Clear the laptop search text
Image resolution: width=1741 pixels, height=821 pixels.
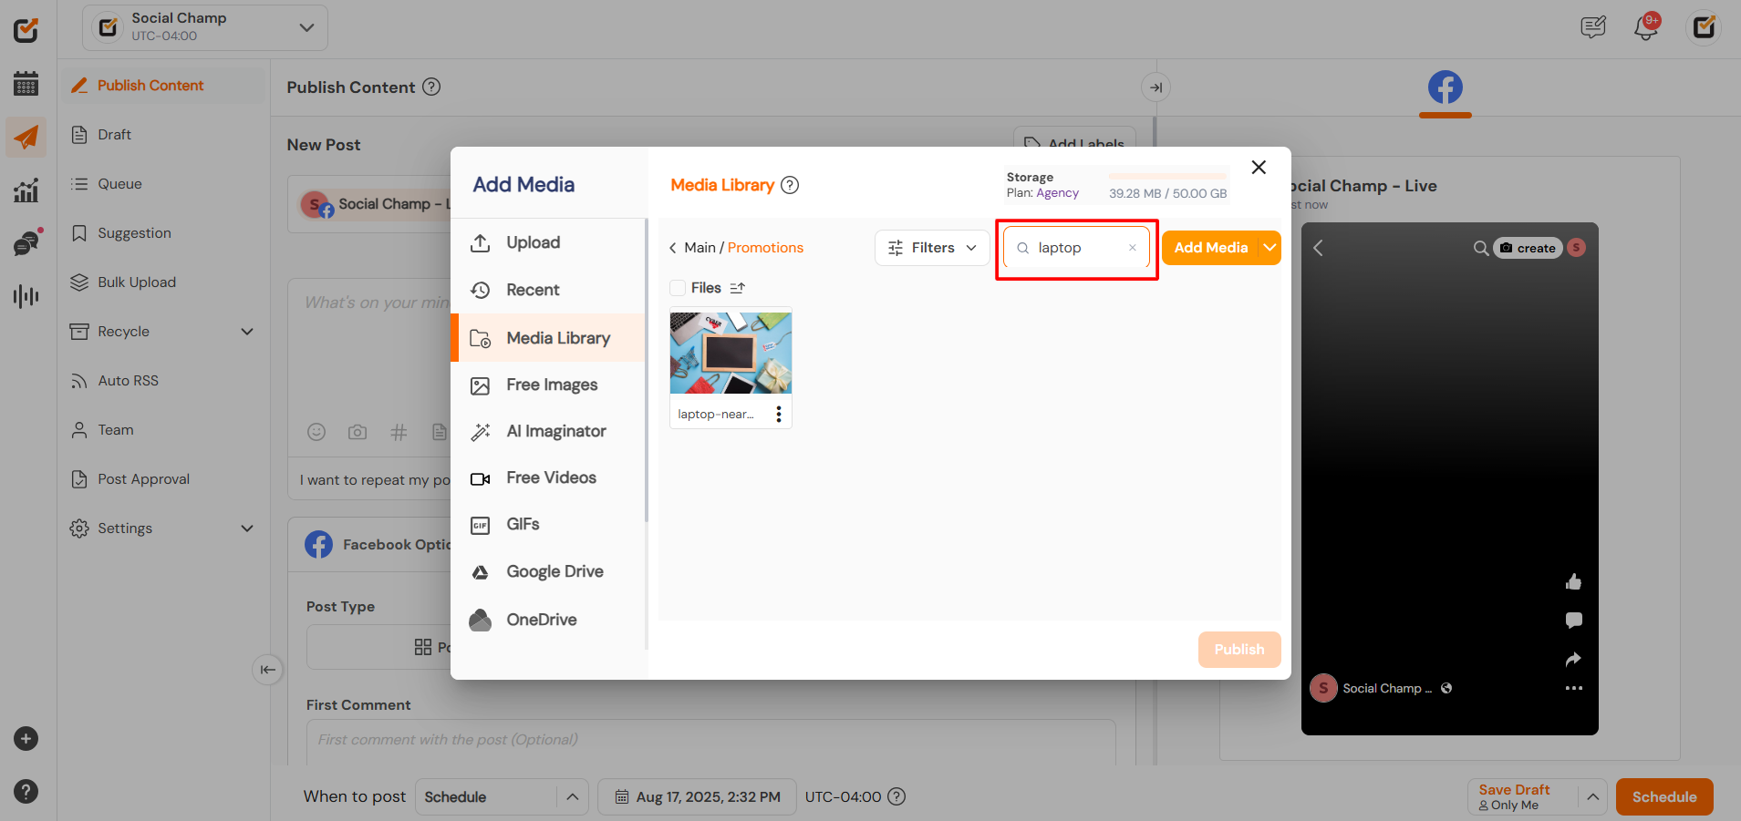coord(1132,248)
